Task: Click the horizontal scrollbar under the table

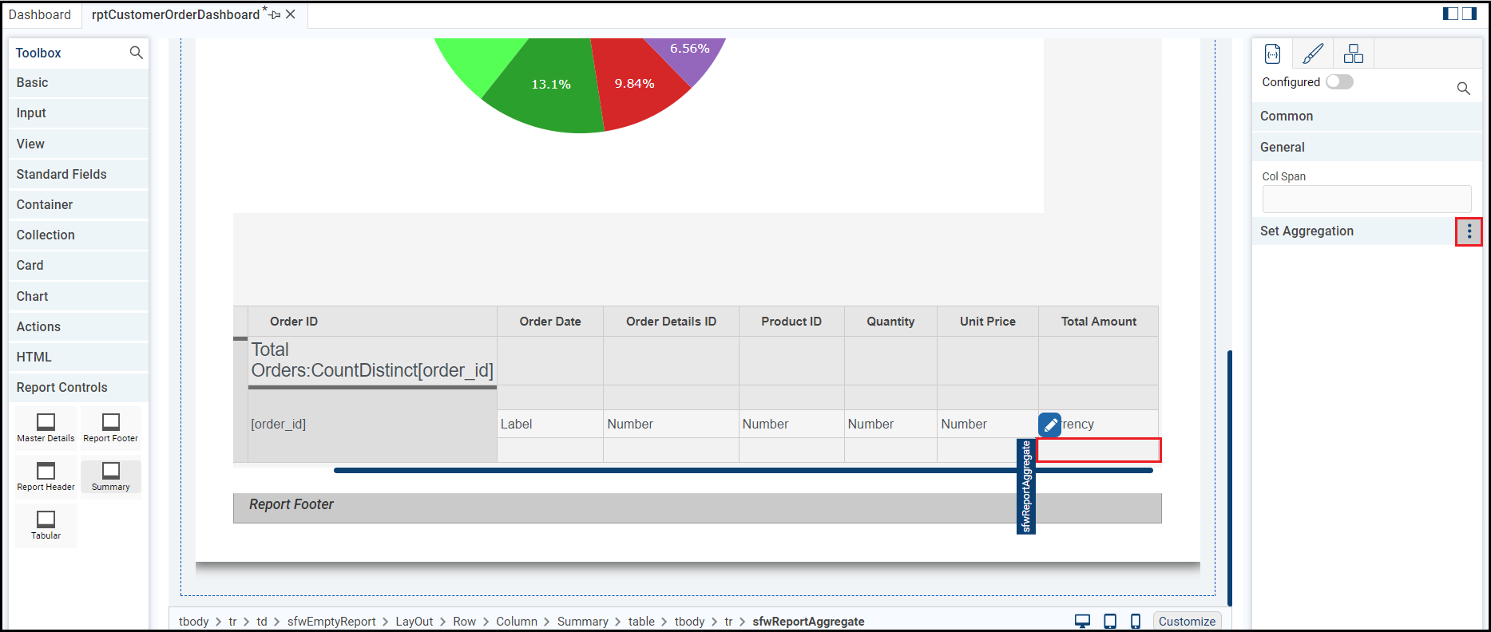Action: coord(744,471)
